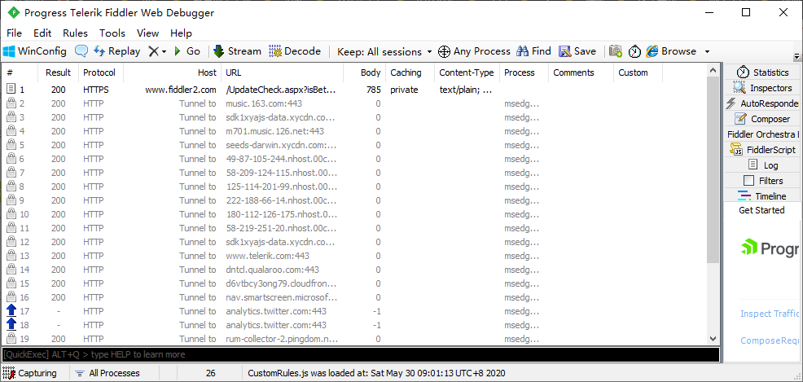Focus the QuickExec command box
The width and height of the screenshot is (803, 382).
click(x=361, y=354)
